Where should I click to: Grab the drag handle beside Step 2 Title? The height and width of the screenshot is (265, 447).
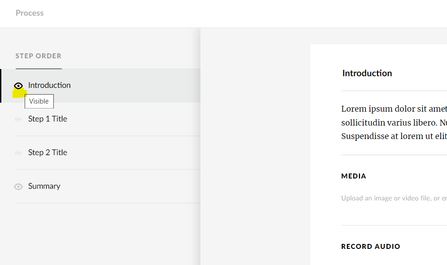click(x=18, y=153)
